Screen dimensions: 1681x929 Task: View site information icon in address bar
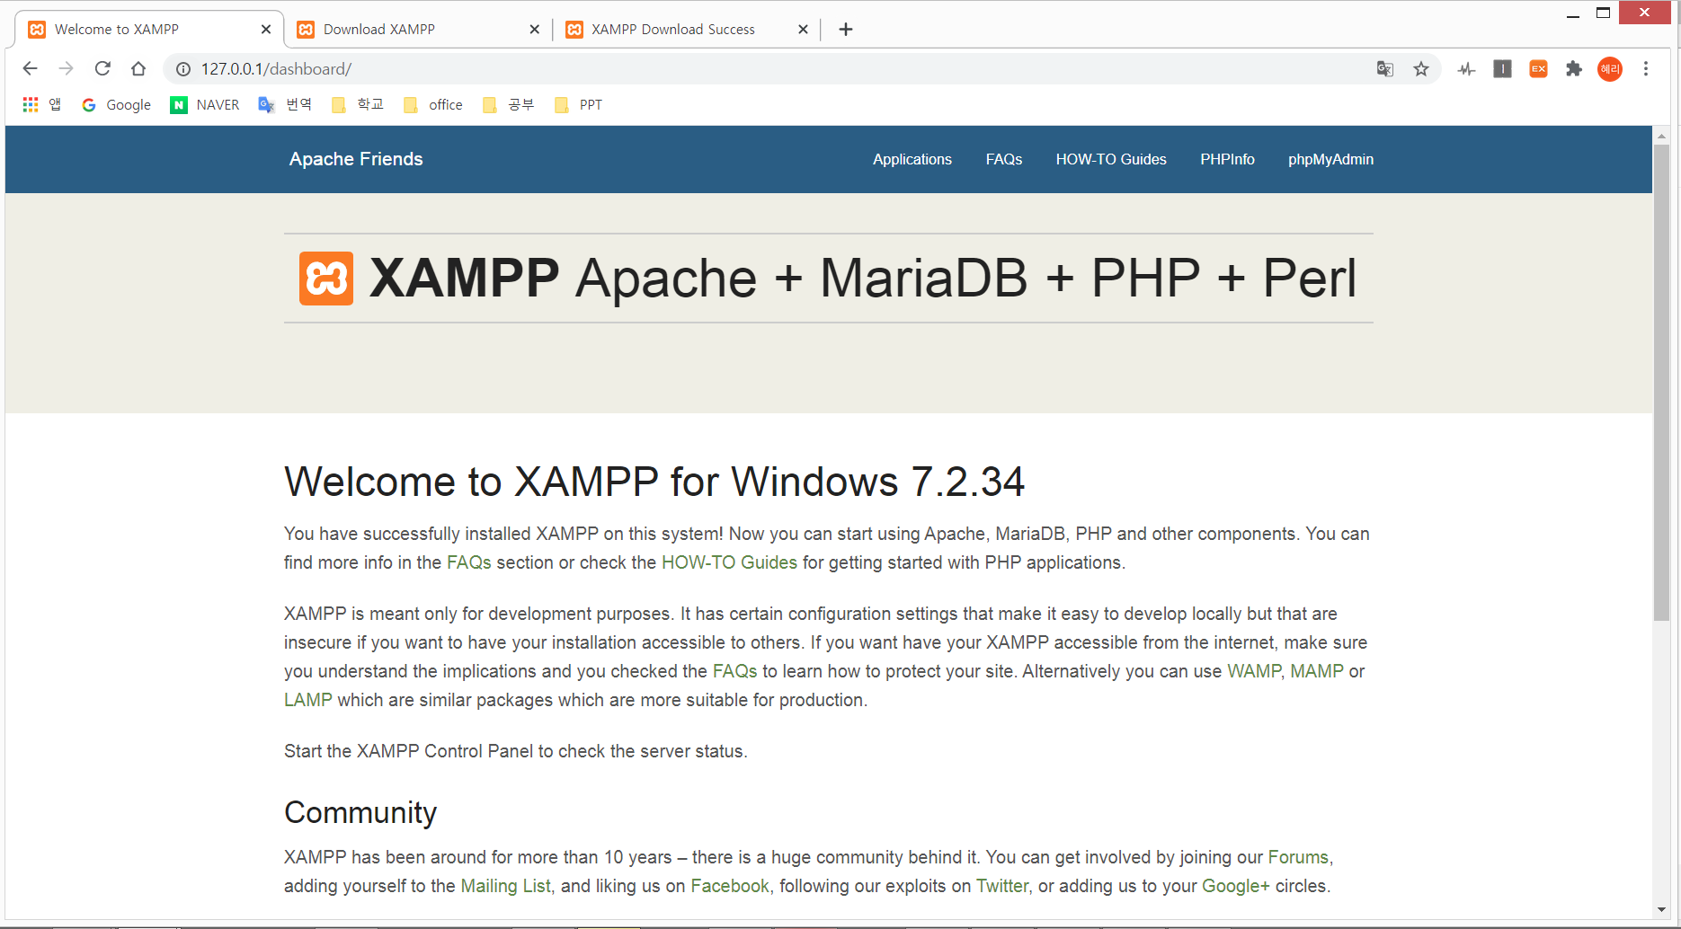183,69
